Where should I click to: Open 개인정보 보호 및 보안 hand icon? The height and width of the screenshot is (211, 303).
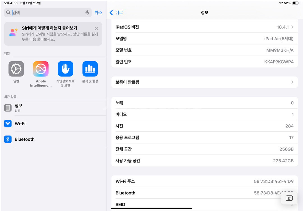65,69
